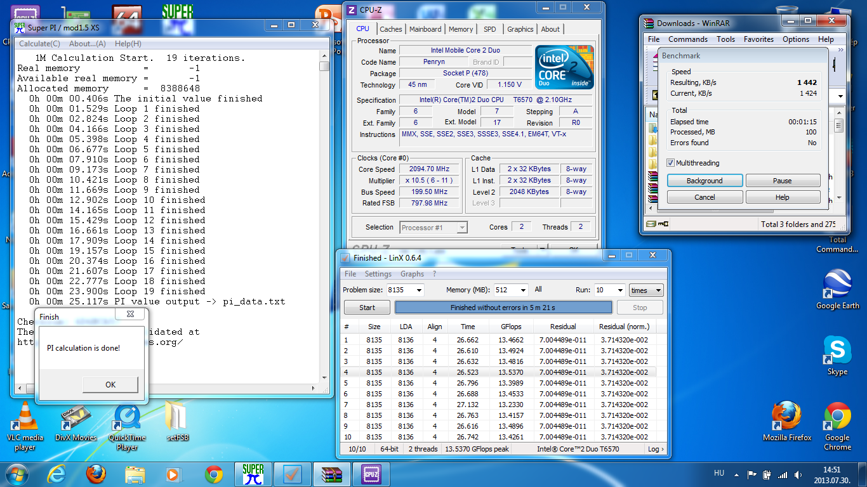Click the 'Loop 19 finished' line
This screenshot has width=867, height=487.
point(117,291)
